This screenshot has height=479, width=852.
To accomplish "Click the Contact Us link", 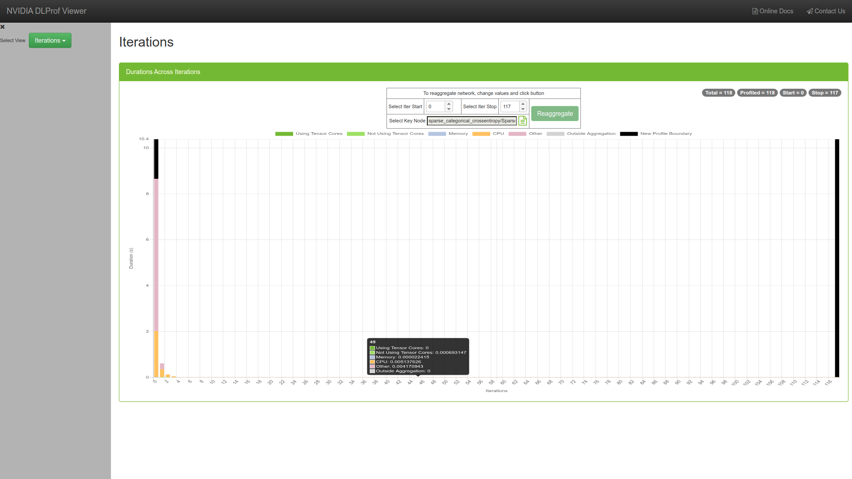I will coord(826,11).
